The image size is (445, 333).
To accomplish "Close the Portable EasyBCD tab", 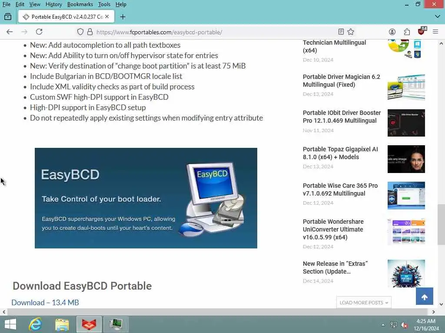I will pos(107,17).
